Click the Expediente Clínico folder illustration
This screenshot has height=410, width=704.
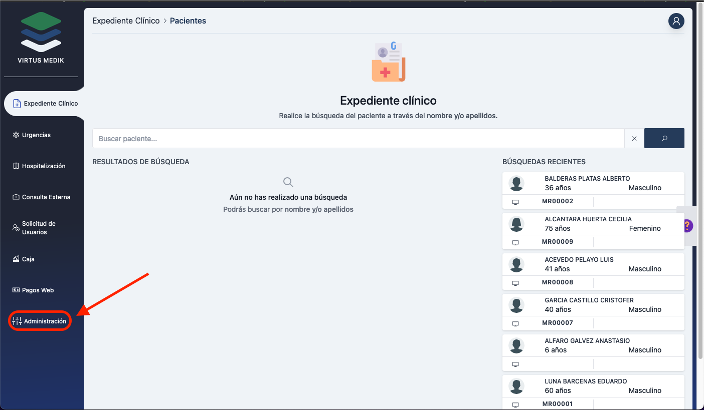coord(388,63)
